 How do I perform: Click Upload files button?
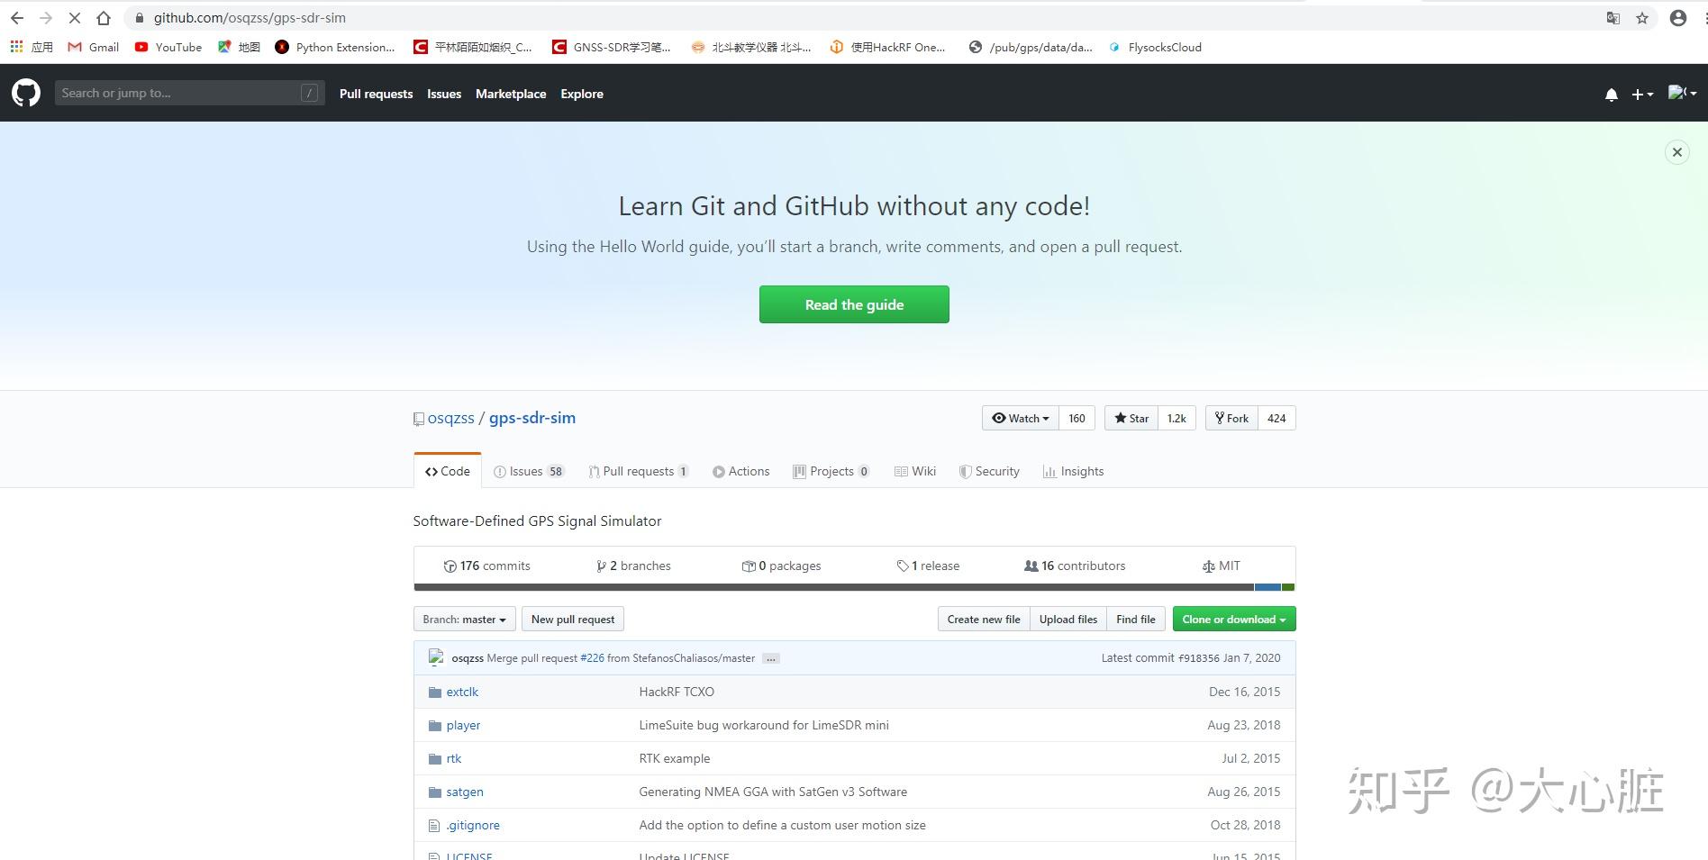click(x=1068, y=619)
